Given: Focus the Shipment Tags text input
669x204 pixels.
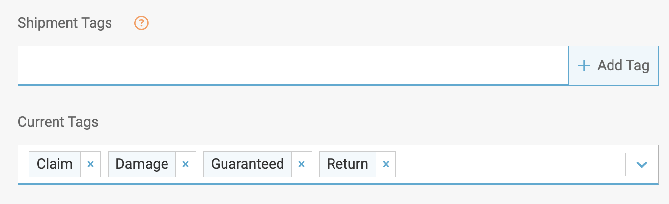Looking at the screenshot, I should (293, 65).
